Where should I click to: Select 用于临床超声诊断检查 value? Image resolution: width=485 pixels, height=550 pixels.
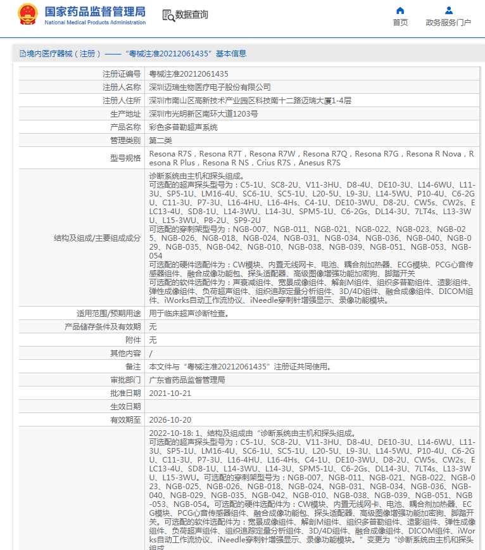189,314
